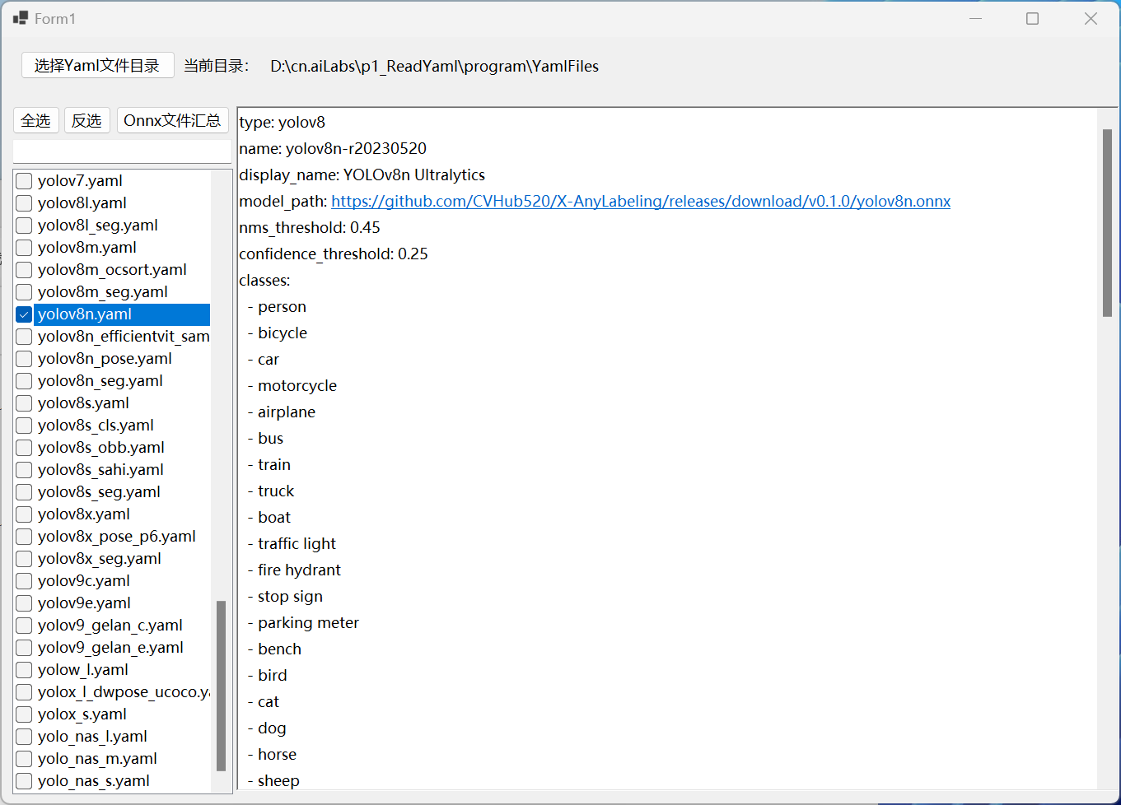Minimize the Form1 window
This screenshot has width=1121, height=805.
[976, 18]
